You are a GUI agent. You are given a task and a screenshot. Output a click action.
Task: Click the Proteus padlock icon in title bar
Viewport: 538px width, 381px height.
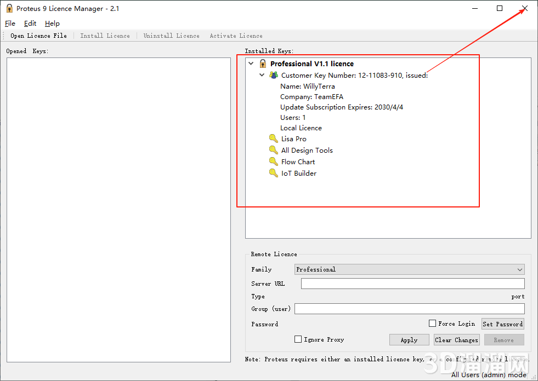tap(9, 8)
